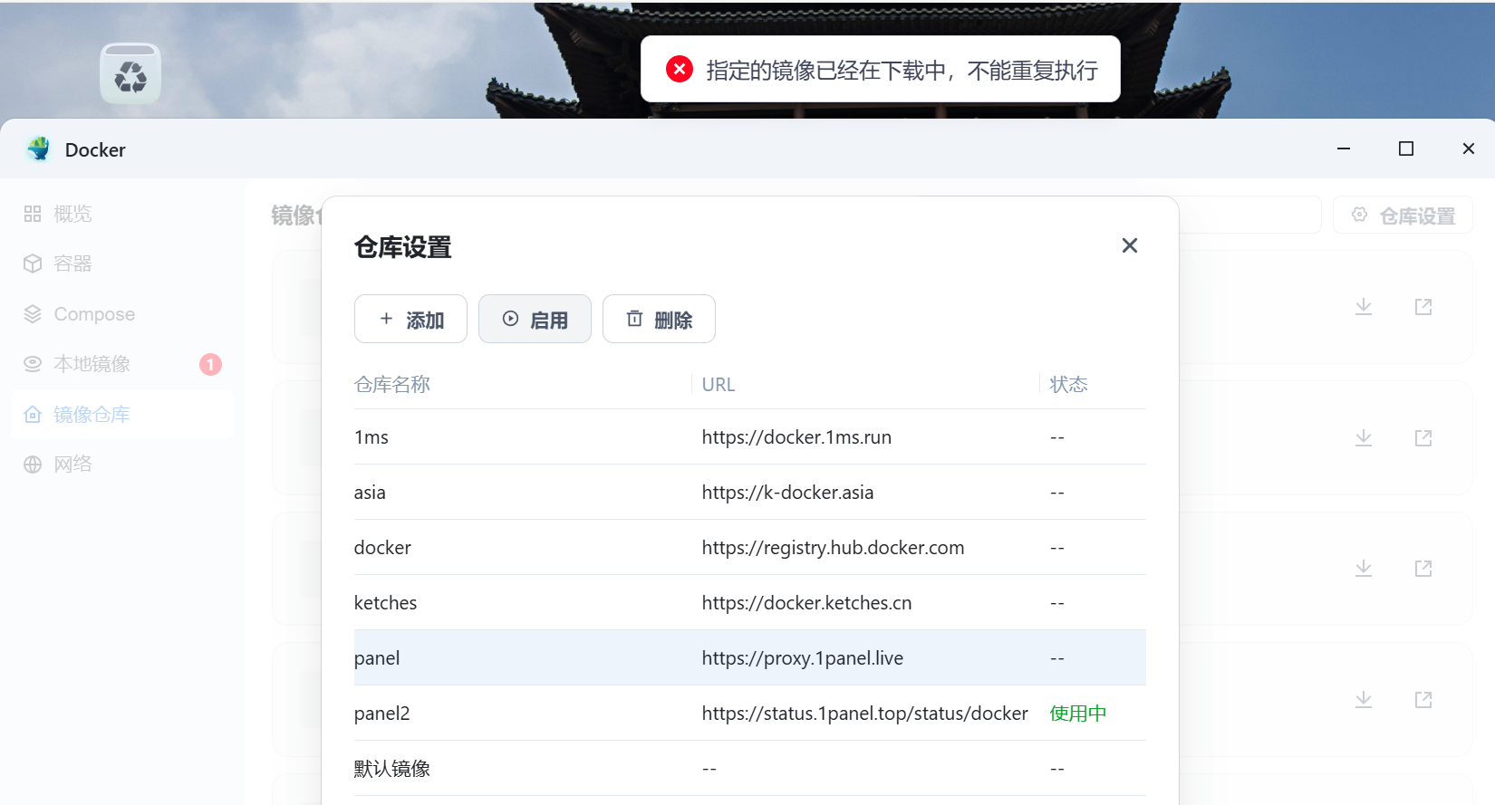Viewport: 1495px width, 805px height.
Task: Click the play icon in 启用 button
Action: coord(511,319)
